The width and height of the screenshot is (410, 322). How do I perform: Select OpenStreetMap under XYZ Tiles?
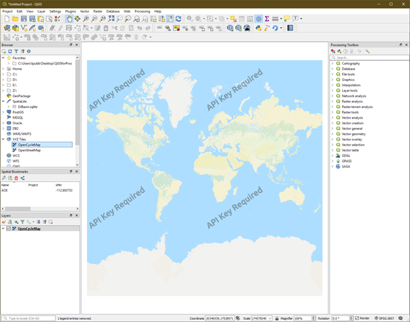[29, 150]
